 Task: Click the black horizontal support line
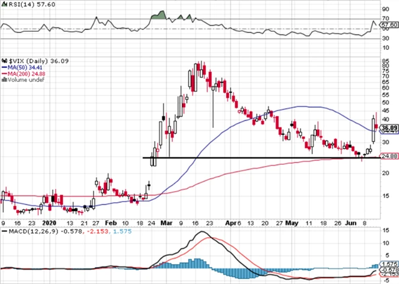pos(249,158)
